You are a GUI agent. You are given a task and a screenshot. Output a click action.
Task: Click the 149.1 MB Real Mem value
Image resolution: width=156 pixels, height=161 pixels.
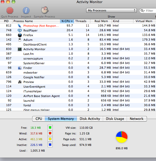(104, 35)
